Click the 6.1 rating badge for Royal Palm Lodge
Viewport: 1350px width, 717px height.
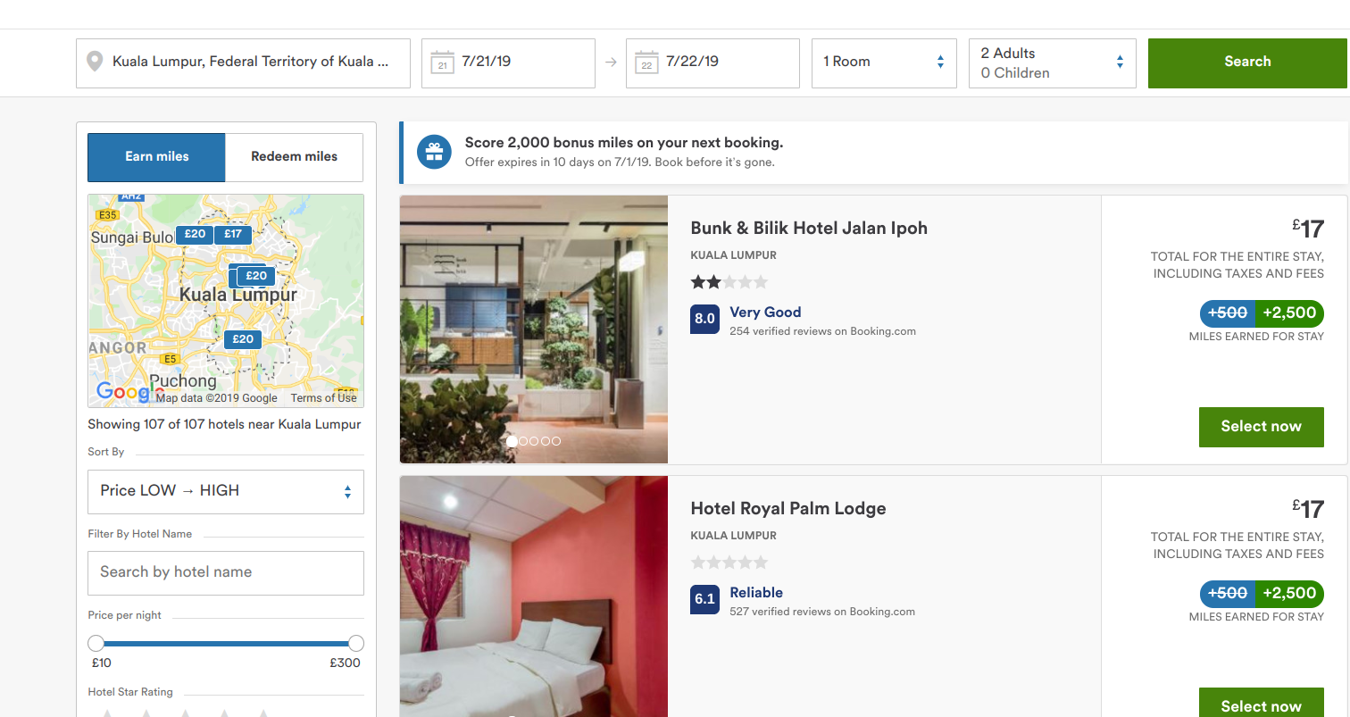click(x=704, y=599)
